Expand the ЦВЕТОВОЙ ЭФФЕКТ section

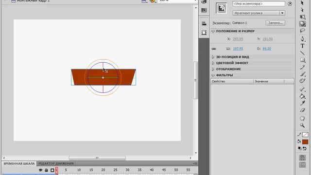pos(213,63)
